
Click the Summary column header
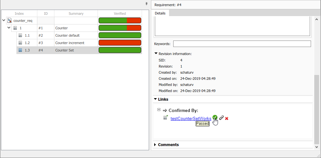click(x=76, y=14)
